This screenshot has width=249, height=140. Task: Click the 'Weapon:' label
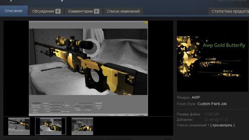click(184, 98)
